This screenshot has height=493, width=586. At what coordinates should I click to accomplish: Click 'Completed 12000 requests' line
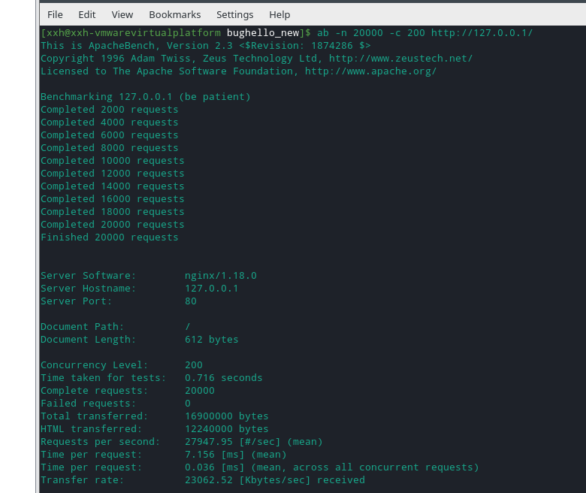pos(113,174)
